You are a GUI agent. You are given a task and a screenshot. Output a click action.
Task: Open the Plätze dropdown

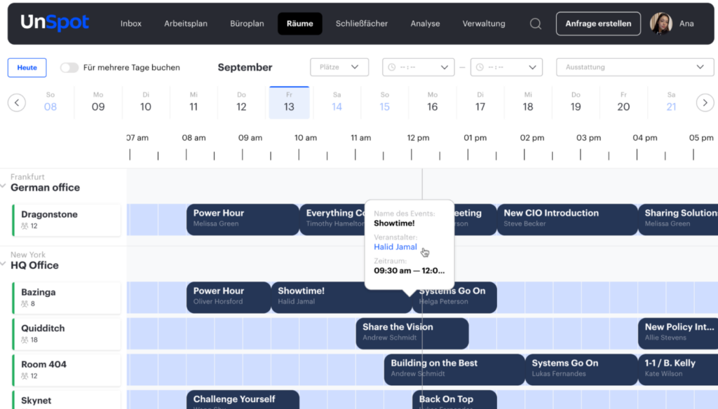click(x=339, y=67)
